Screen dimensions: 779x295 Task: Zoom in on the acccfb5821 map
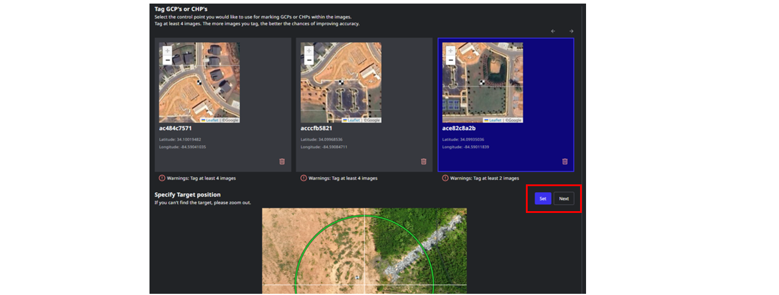pos(309,51)
